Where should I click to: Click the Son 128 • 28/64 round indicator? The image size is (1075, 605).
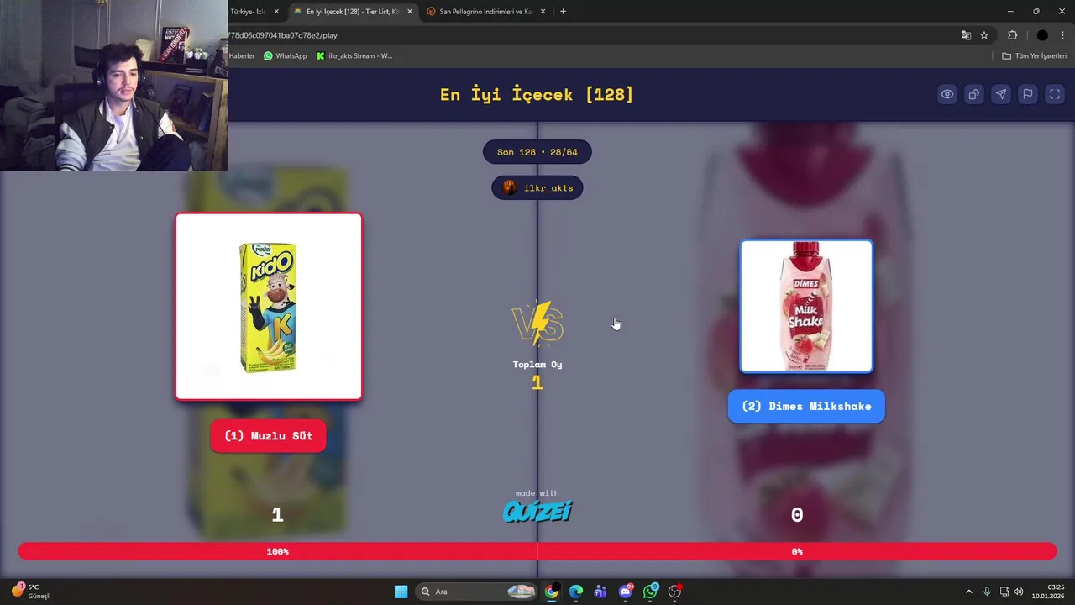pyautogui.click(x=537, y=152)
